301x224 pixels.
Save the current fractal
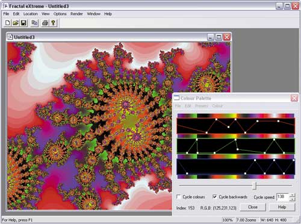pyautogui.click(x=23, y=23)
